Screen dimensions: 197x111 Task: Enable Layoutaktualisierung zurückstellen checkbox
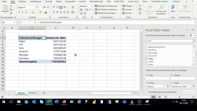147,92
